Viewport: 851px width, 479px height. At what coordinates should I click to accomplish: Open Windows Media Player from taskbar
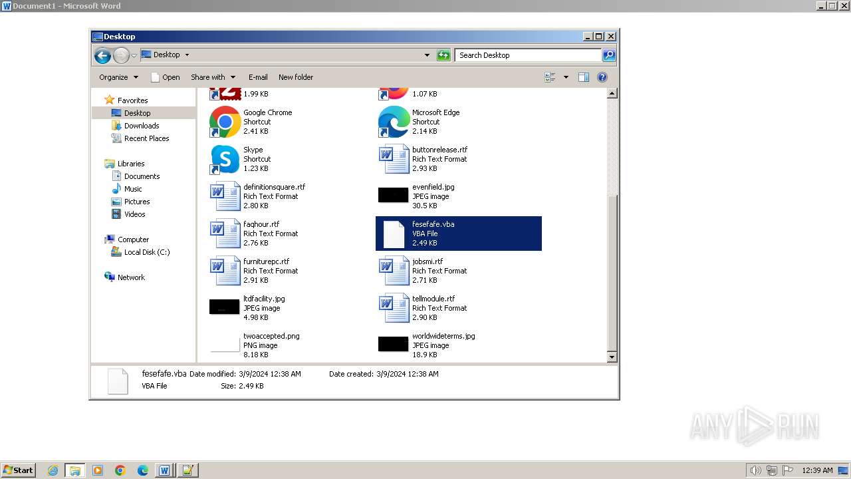click(98, 470)
